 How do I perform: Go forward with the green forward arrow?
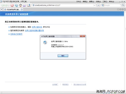click(x=6, y=6)
